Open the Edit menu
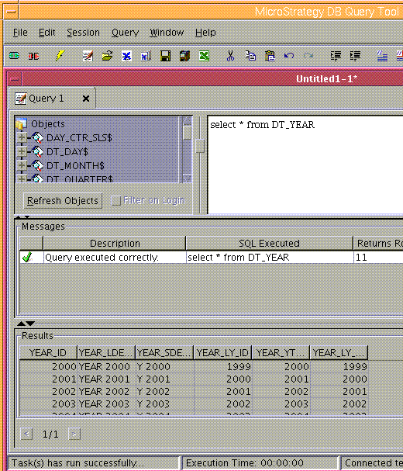 coord(46,33)
